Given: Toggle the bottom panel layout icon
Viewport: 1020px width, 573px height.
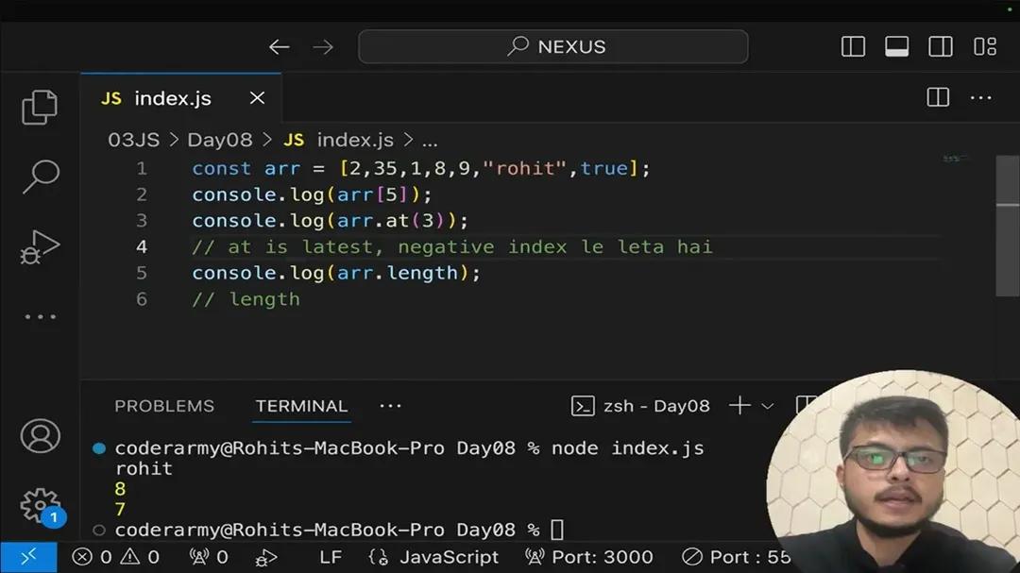Looking at the screenshot, I should coord(896,46).
